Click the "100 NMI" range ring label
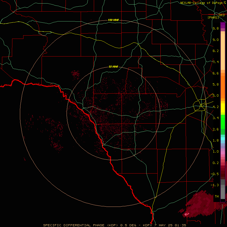 [x=113, y=20]
